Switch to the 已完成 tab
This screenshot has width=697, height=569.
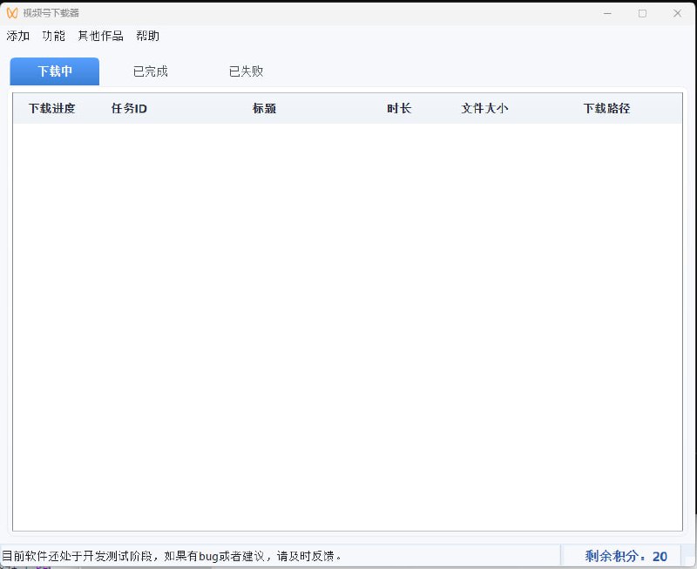[150, 71]
